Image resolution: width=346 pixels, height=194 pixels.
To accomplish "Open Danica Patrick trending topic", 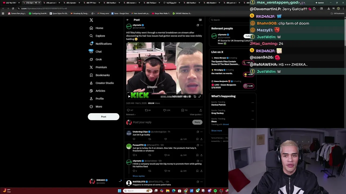I will 218,105.
